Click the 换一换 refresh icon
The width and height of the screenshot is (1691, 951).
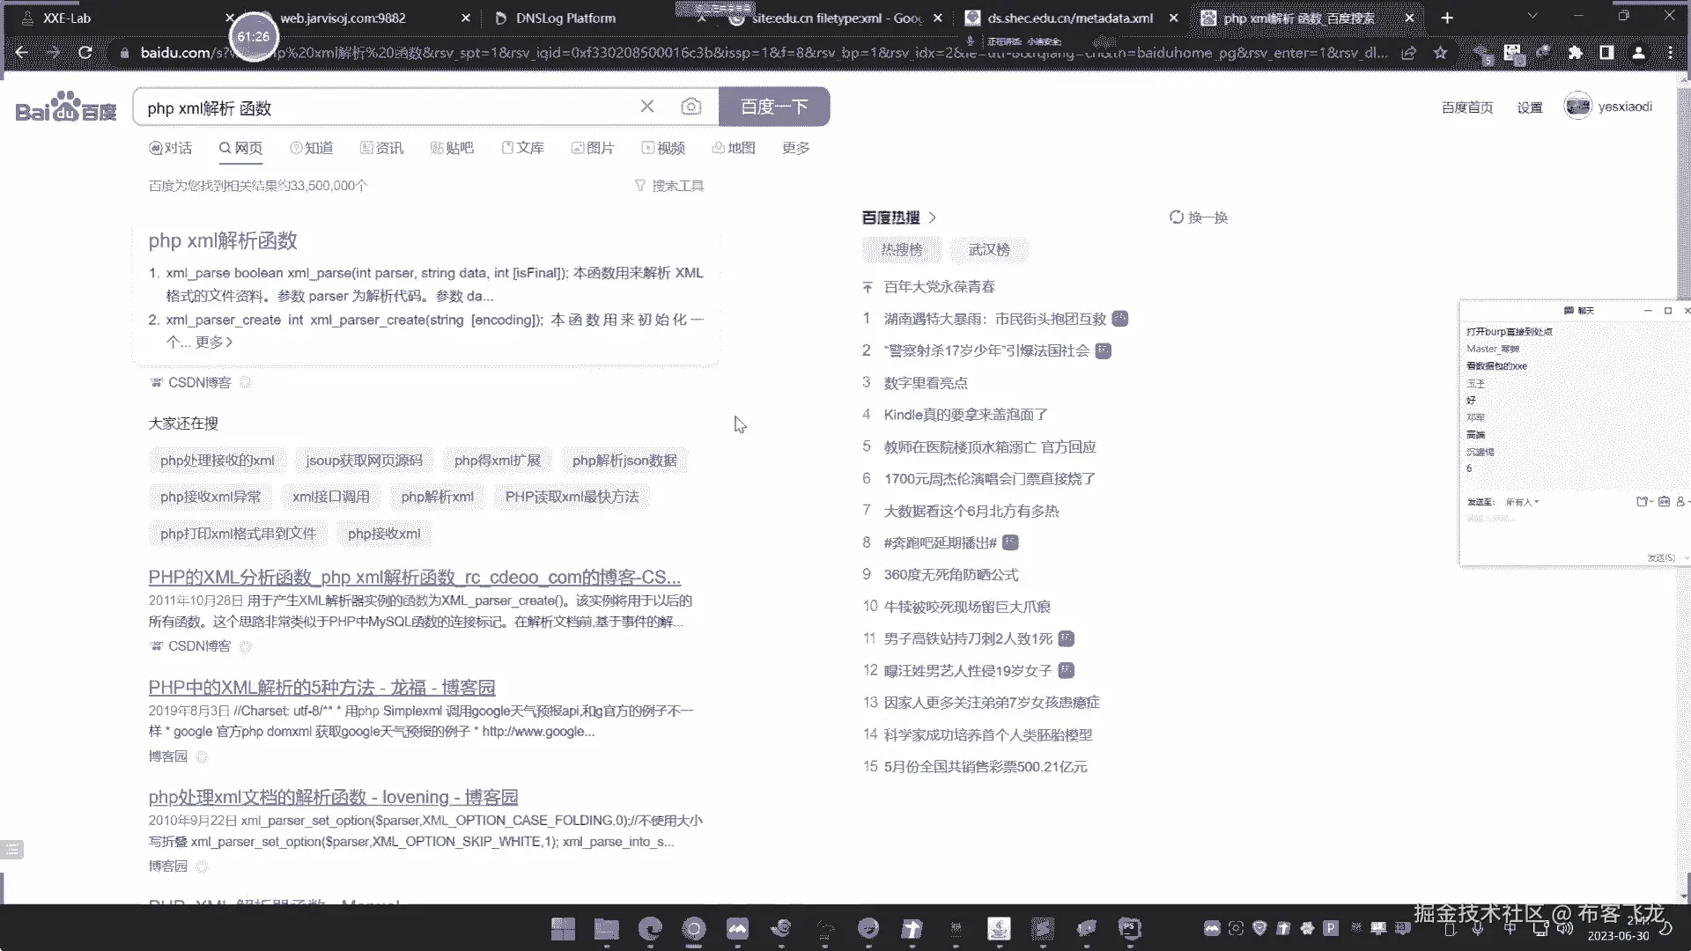(1177, 217)
